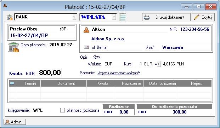This screenshot has height=128, width=220.
Task: Click the exchange rate field 4,6166
Action: pyautogui.click(x=169, y=64)
